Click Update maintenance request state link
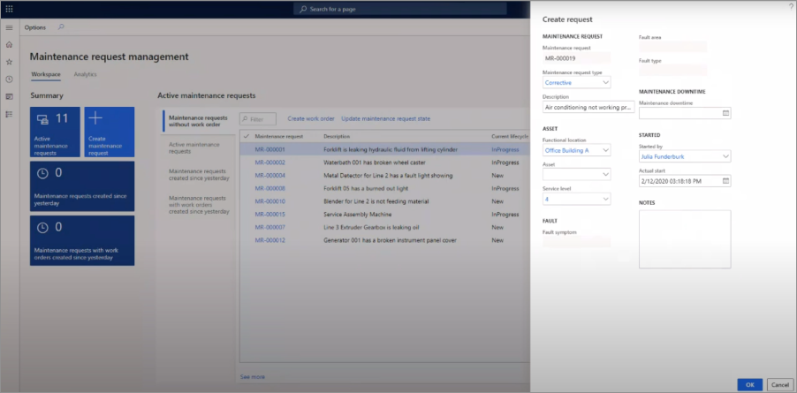 click(386, 119)
